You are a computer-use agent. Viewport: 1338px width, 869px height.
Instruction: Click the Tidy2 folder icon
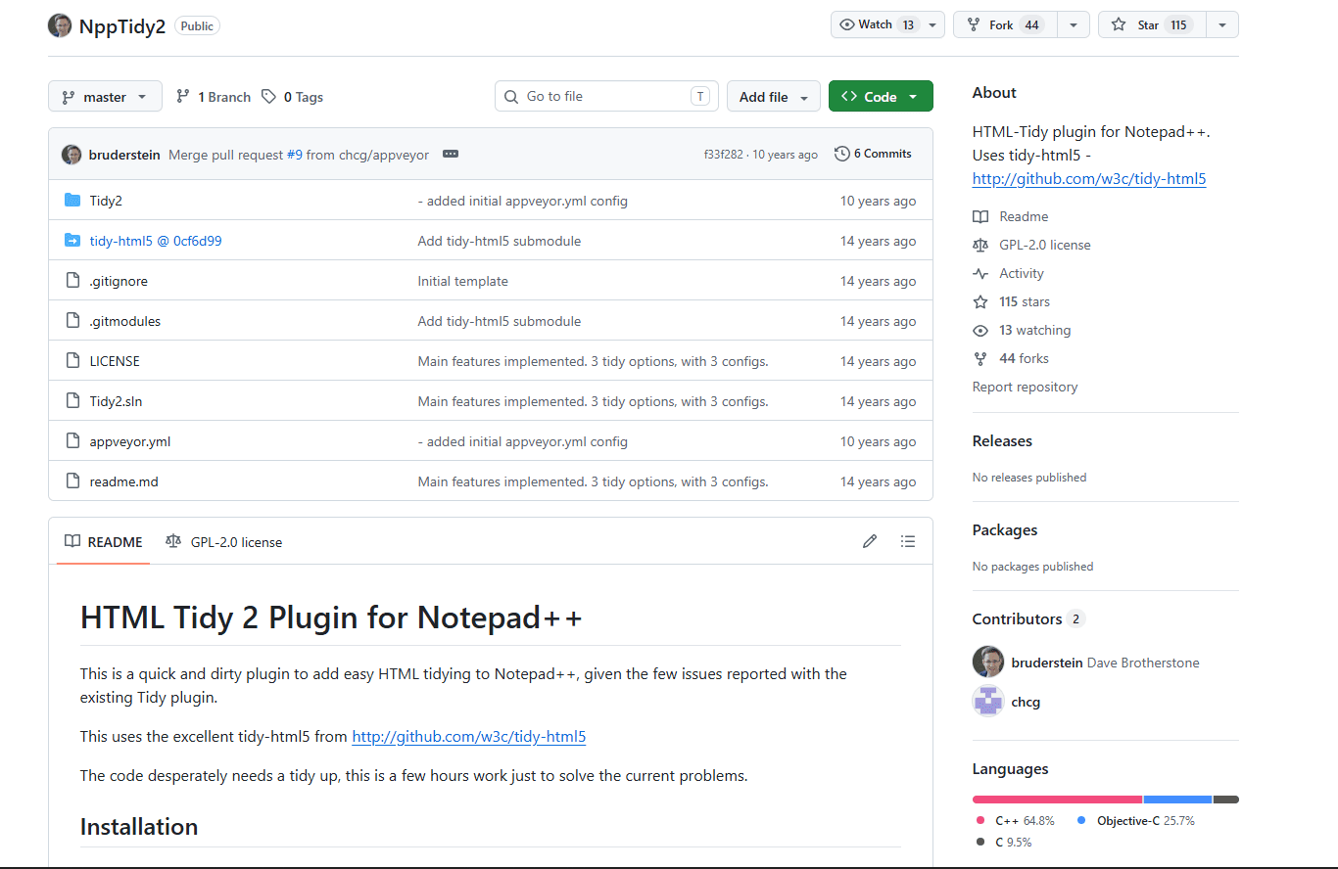click(72, 201)
